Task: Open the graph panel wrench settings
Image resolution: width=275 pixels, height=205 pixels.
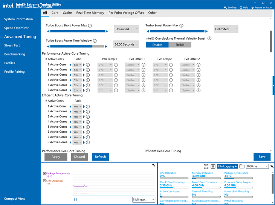Action: tap(154, 165)
